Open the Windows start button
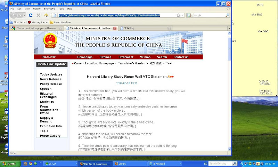 click(10, 164)
